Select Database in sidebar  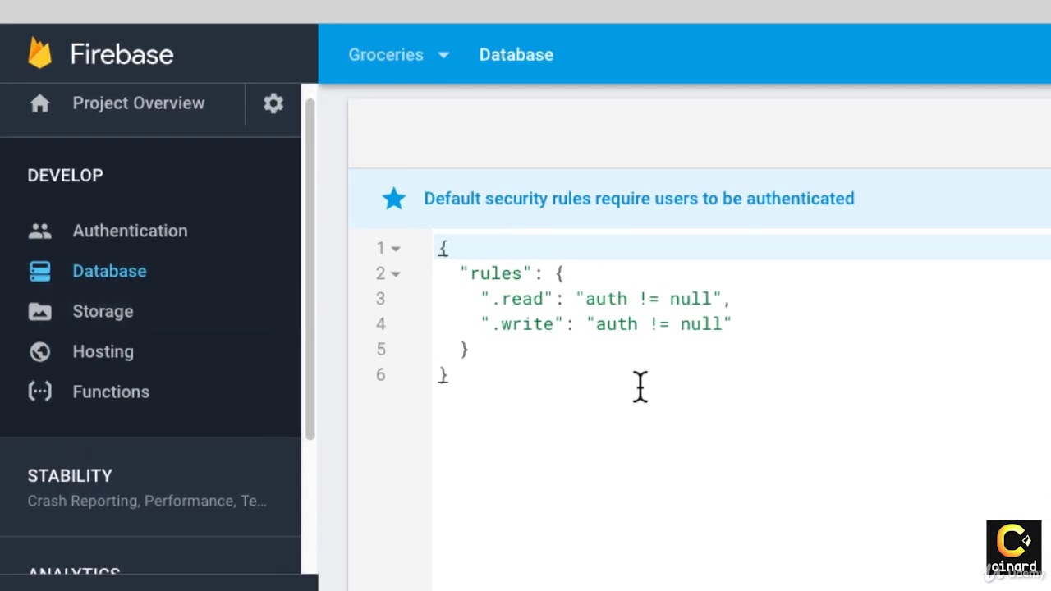click(109, 271)
